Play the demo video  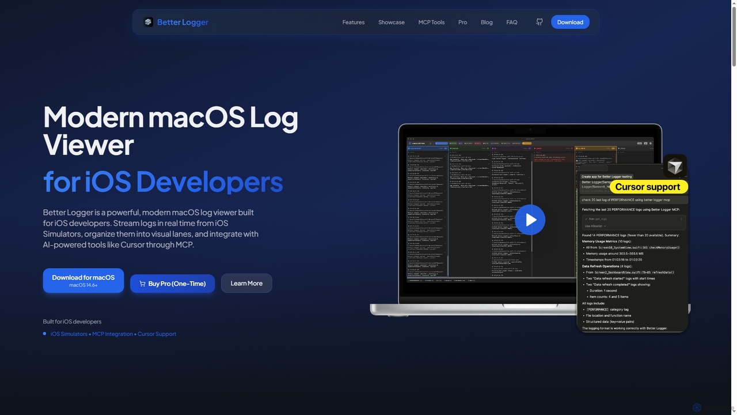(530, 220)
